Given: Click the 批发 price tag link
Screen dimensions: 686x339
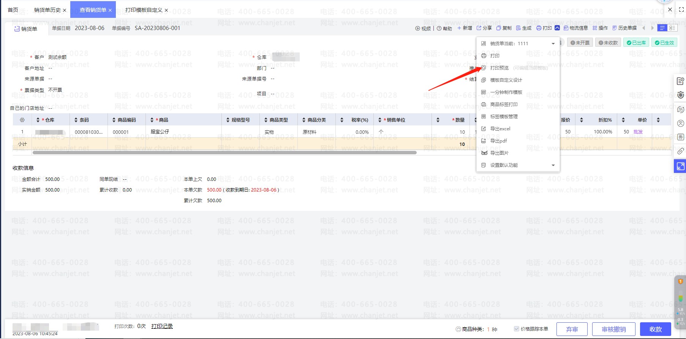Looking at the screenshot, I should pyautogui.click(x=638, y=132).
